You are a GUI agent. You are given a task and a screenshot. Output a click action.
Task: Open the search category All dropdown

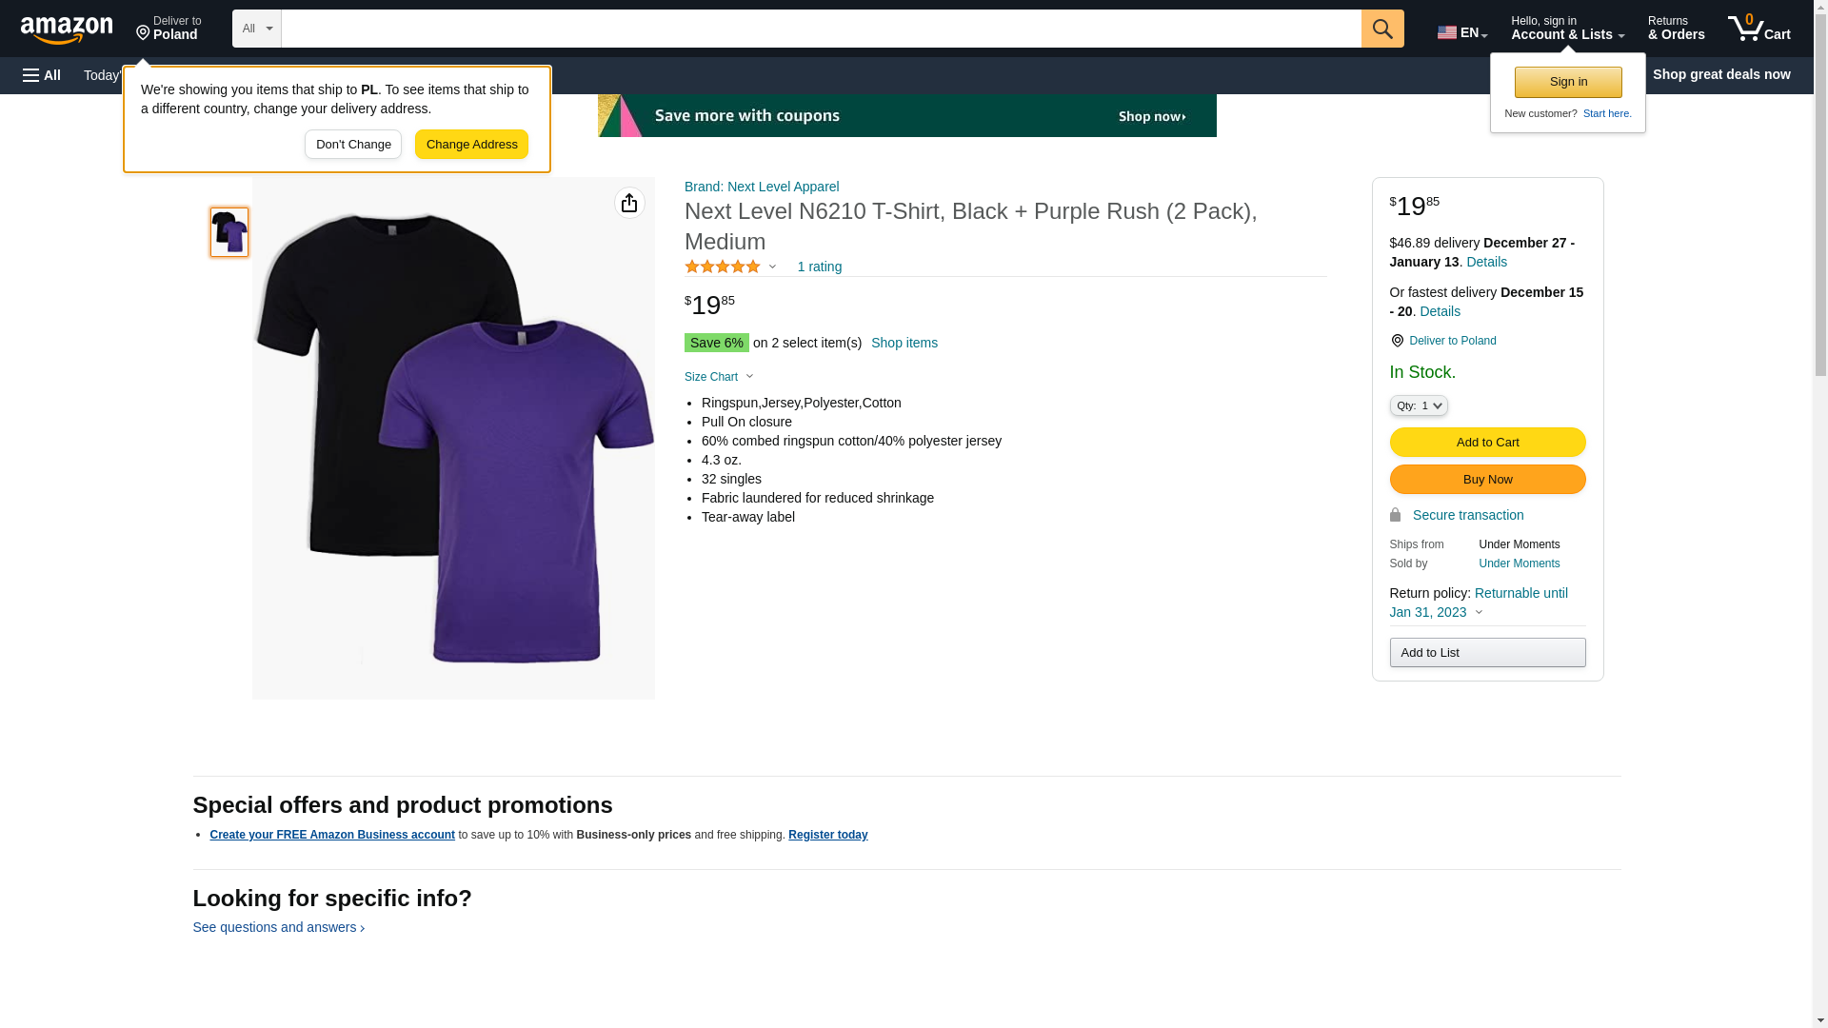257,29
